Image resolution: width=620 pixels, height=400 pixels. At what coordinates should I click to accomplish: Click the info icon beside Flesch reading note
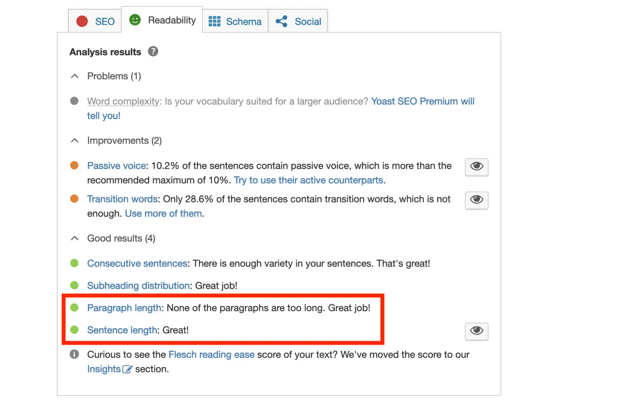74,354
